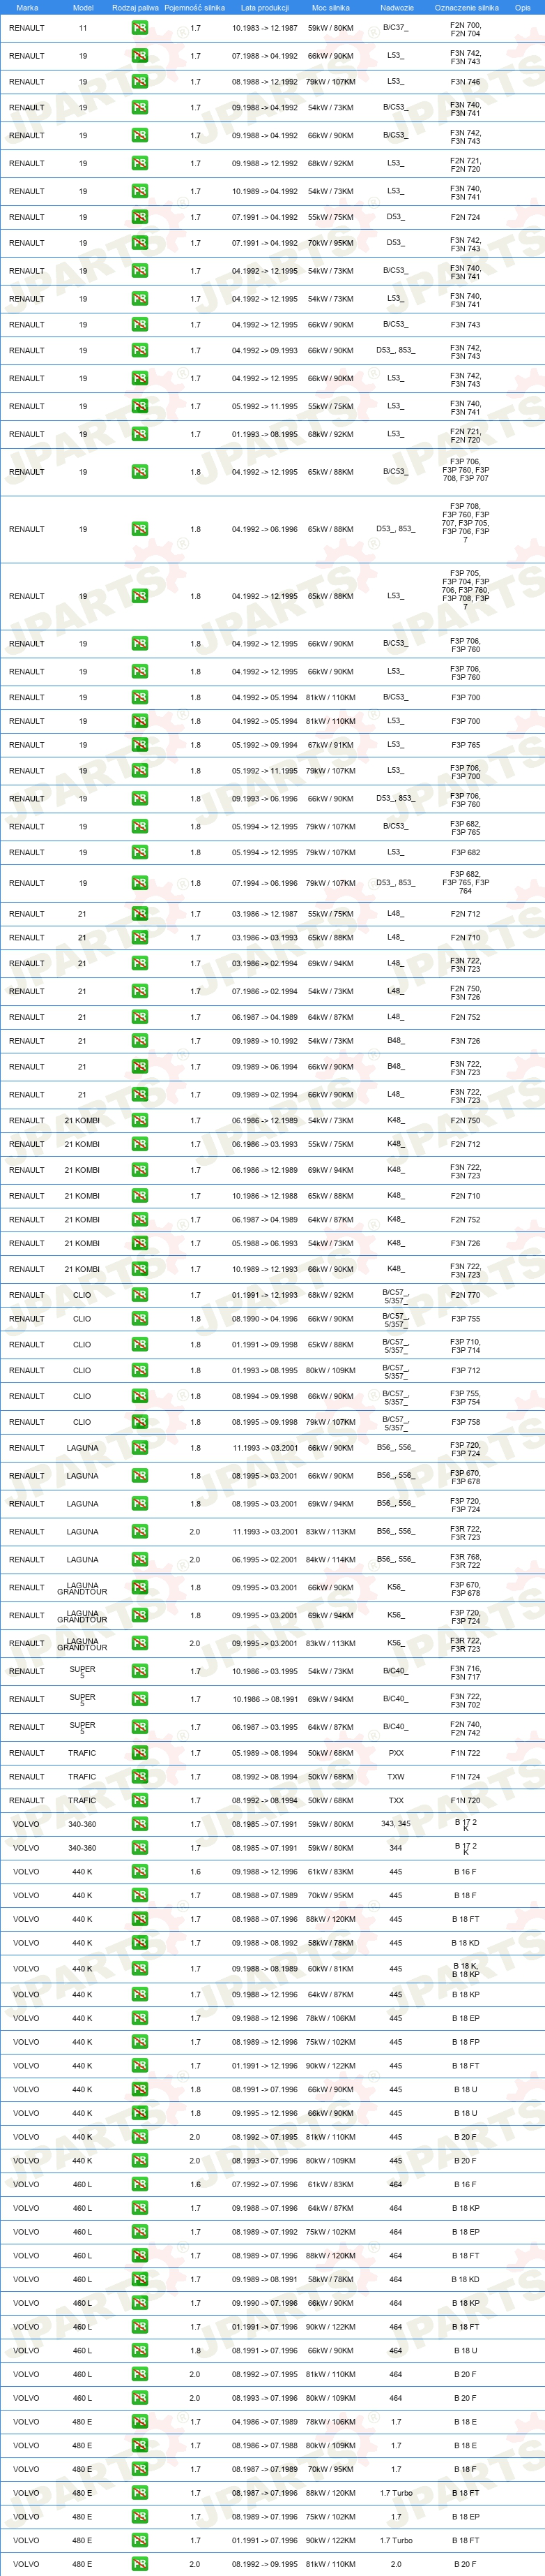Click the Marka column header

(27, 7)
